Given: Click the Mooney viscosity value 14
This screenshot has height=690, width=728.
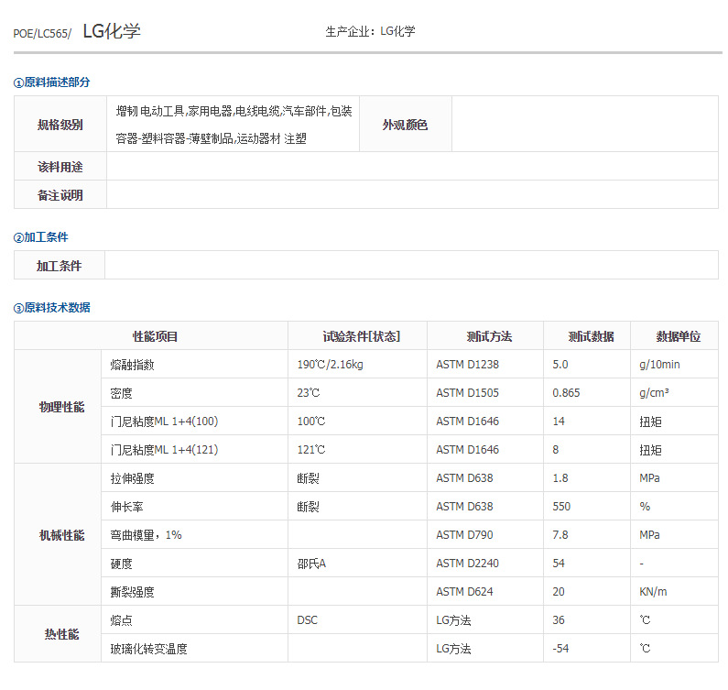Looking at the screenshot, I should pos(559,422).
